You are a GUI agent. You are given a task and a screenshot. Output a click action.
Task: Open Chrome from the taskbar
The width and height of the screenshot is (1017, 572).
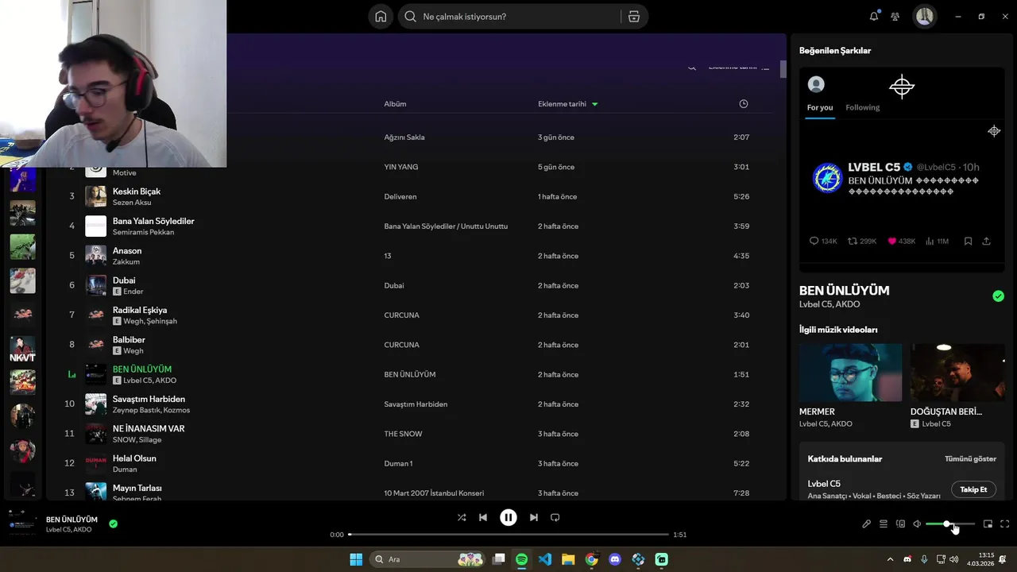tap(592, 559)
